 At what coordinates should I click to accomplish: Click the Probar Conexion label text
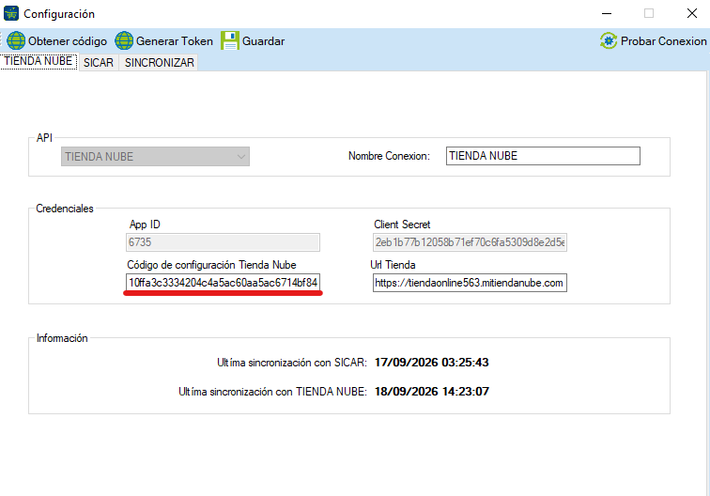click(663, 41)
